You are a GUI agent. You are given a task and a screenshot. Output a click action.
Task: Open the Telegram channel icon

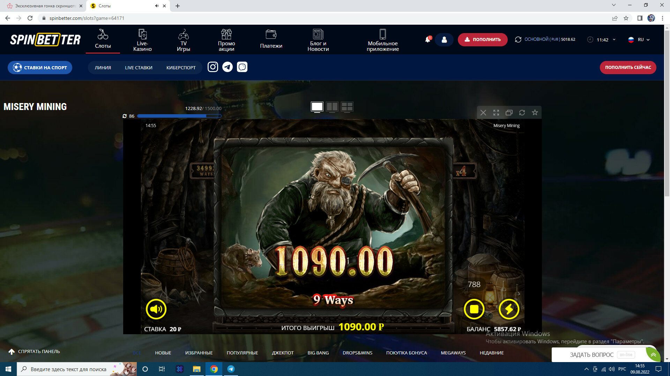pos(228,67)
